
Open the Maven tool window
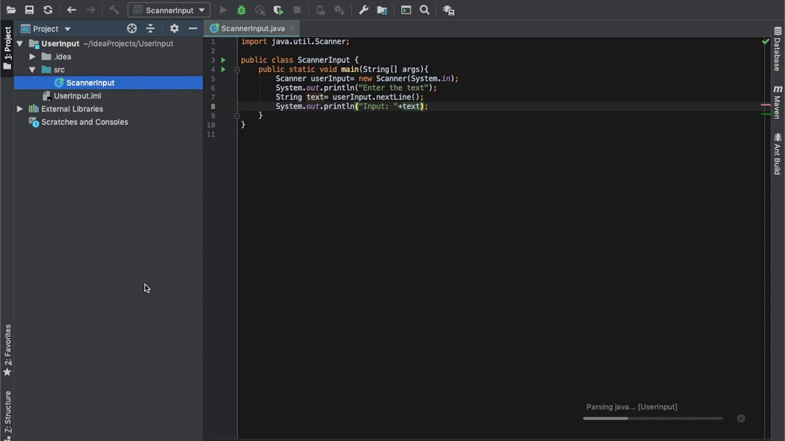tap(777, 103)
